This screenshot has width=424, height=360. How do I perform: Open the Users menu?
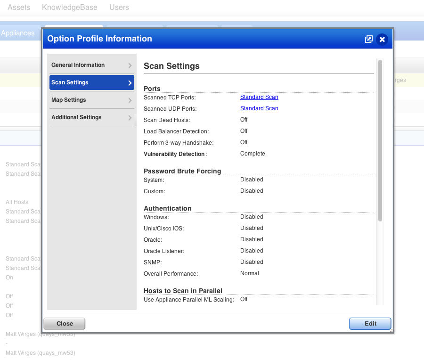[x=119, y=7]
